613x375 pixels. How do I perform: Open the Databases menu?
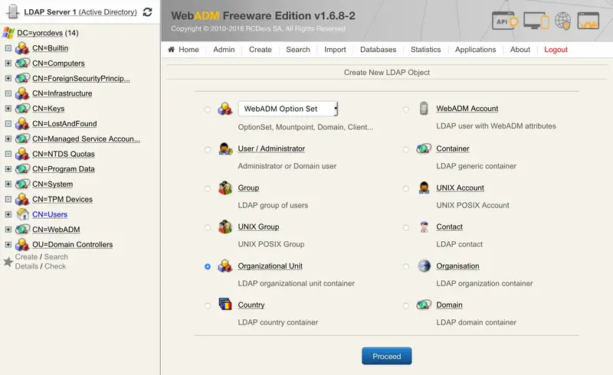pyautogui.click(x=378, y=50)
